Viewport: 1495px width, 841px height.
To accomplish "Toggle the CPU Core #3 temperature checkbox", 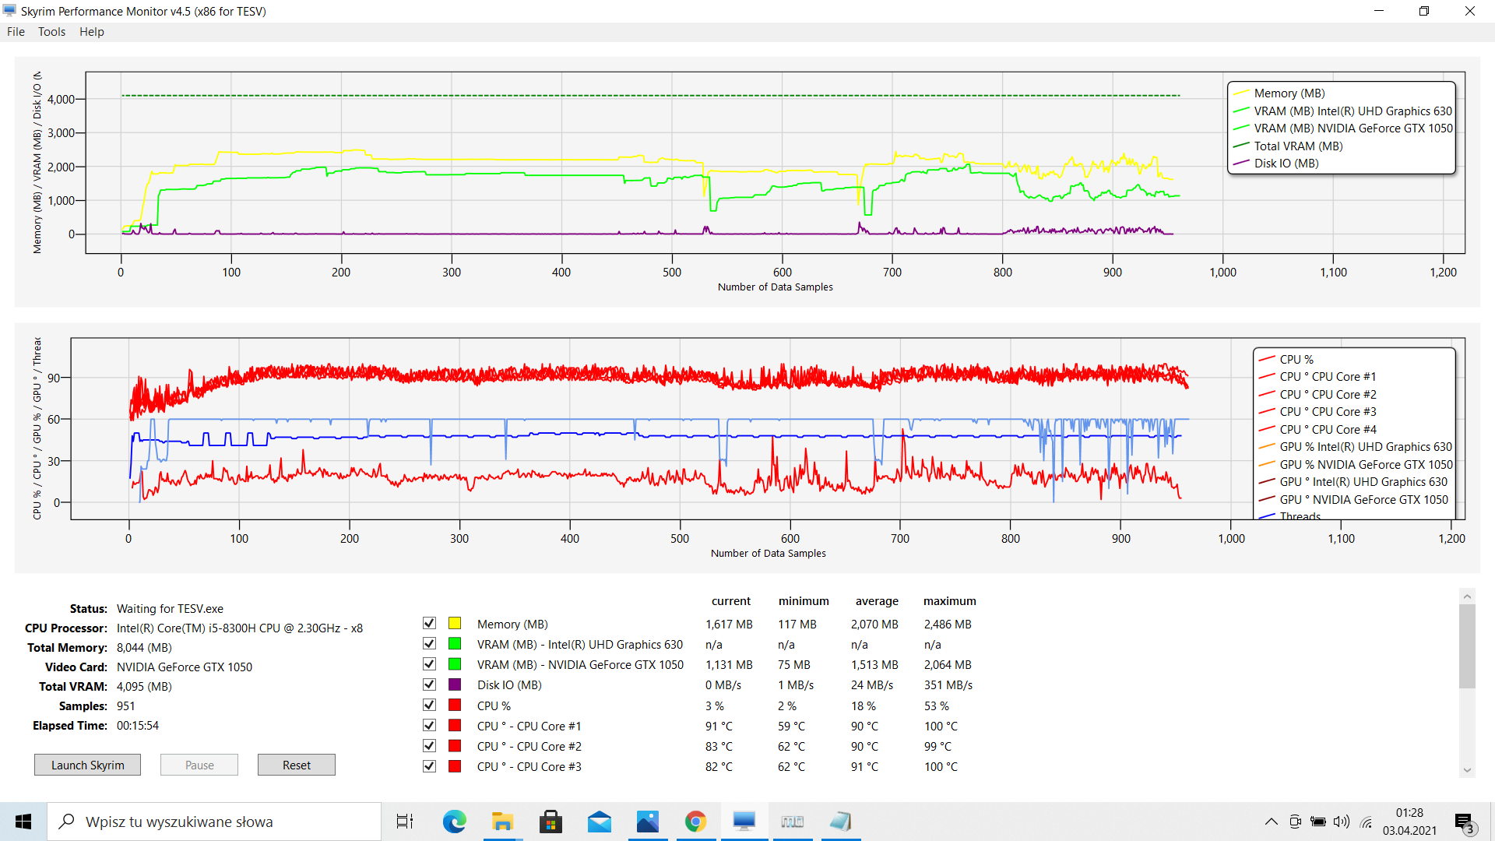I will (429, 766).
